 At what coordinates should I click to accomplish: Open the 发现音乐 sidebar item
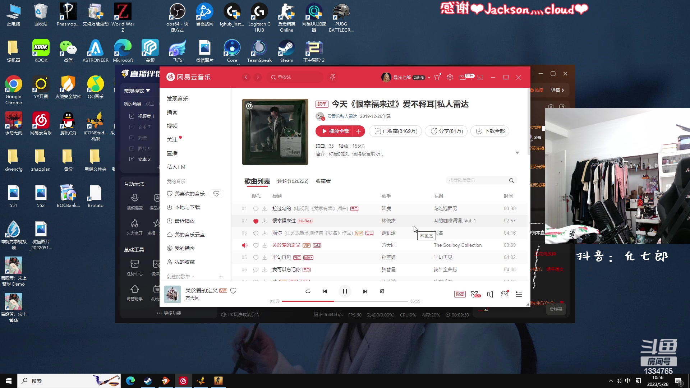178,98
